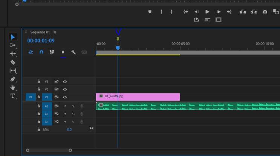Choose the Type tool

pyautogui.click(x=13, y=96)
